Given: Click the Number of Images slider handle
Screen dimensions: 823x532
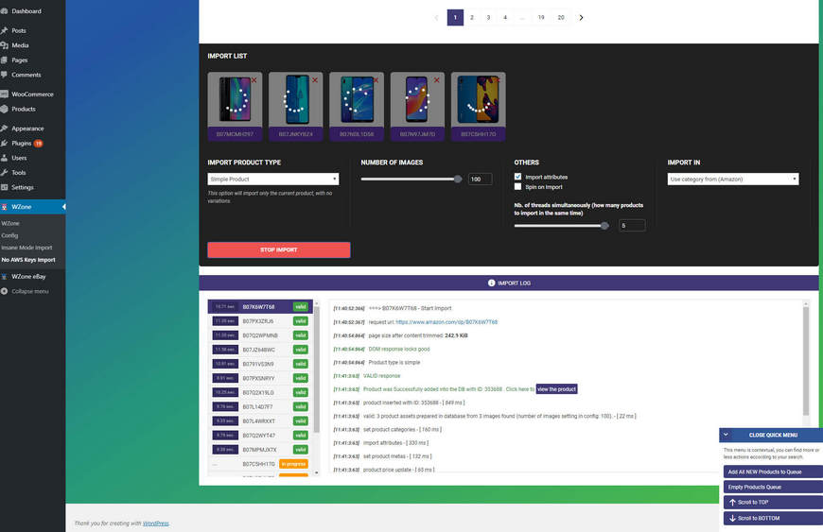Looking at the screenshot, I should pyautogui.click(x=459, y=179).
